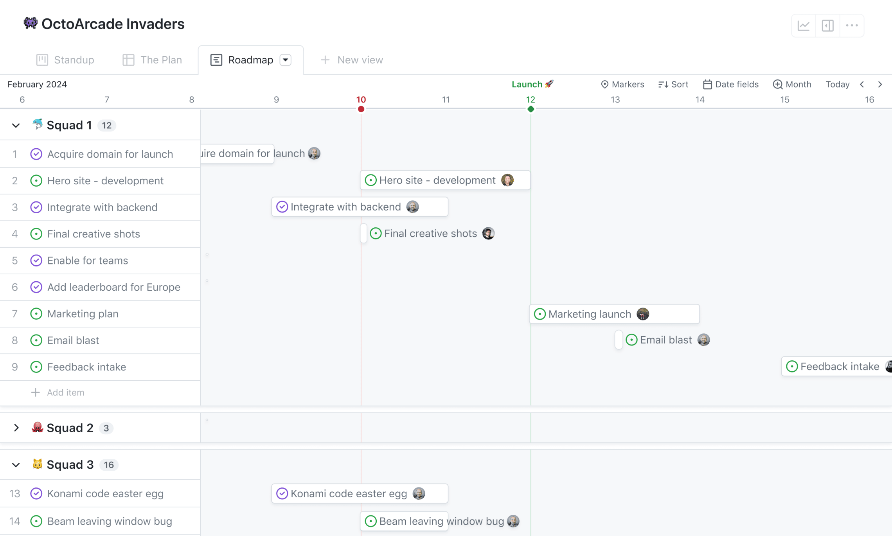This screenshot has height=536, width=892.
Task: Toggle the side panel view
Action: coord(827,25)
